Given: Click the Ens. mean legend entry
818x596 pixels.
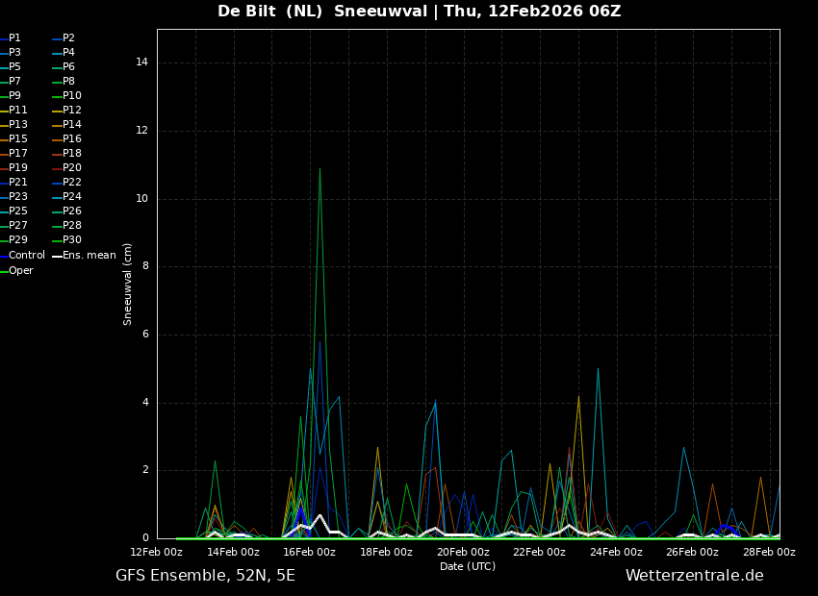Looking at the screenshot, I should coord(89,256).
